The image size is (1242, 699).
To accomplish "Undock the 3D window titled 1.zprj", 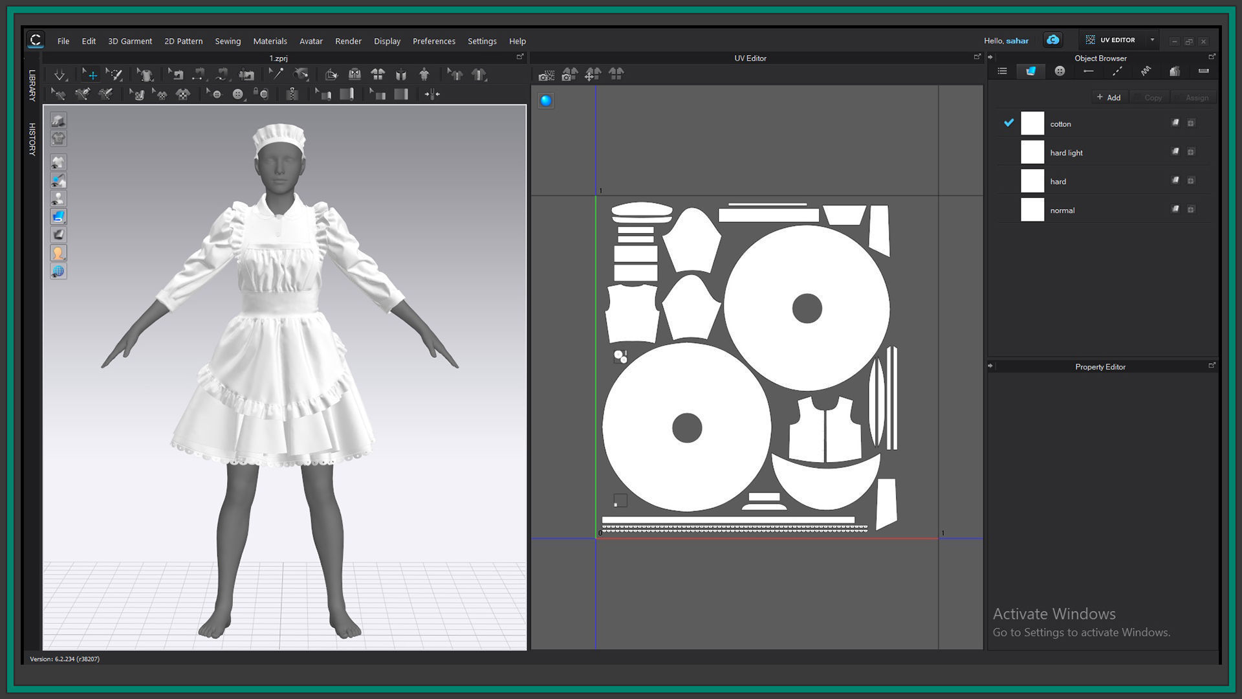I will pos(519,57).
